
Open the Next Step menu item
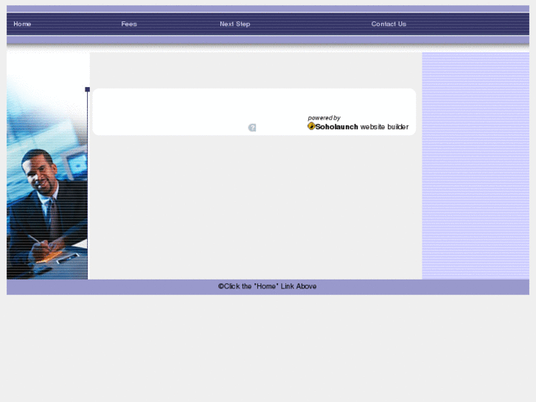(235, 24)
